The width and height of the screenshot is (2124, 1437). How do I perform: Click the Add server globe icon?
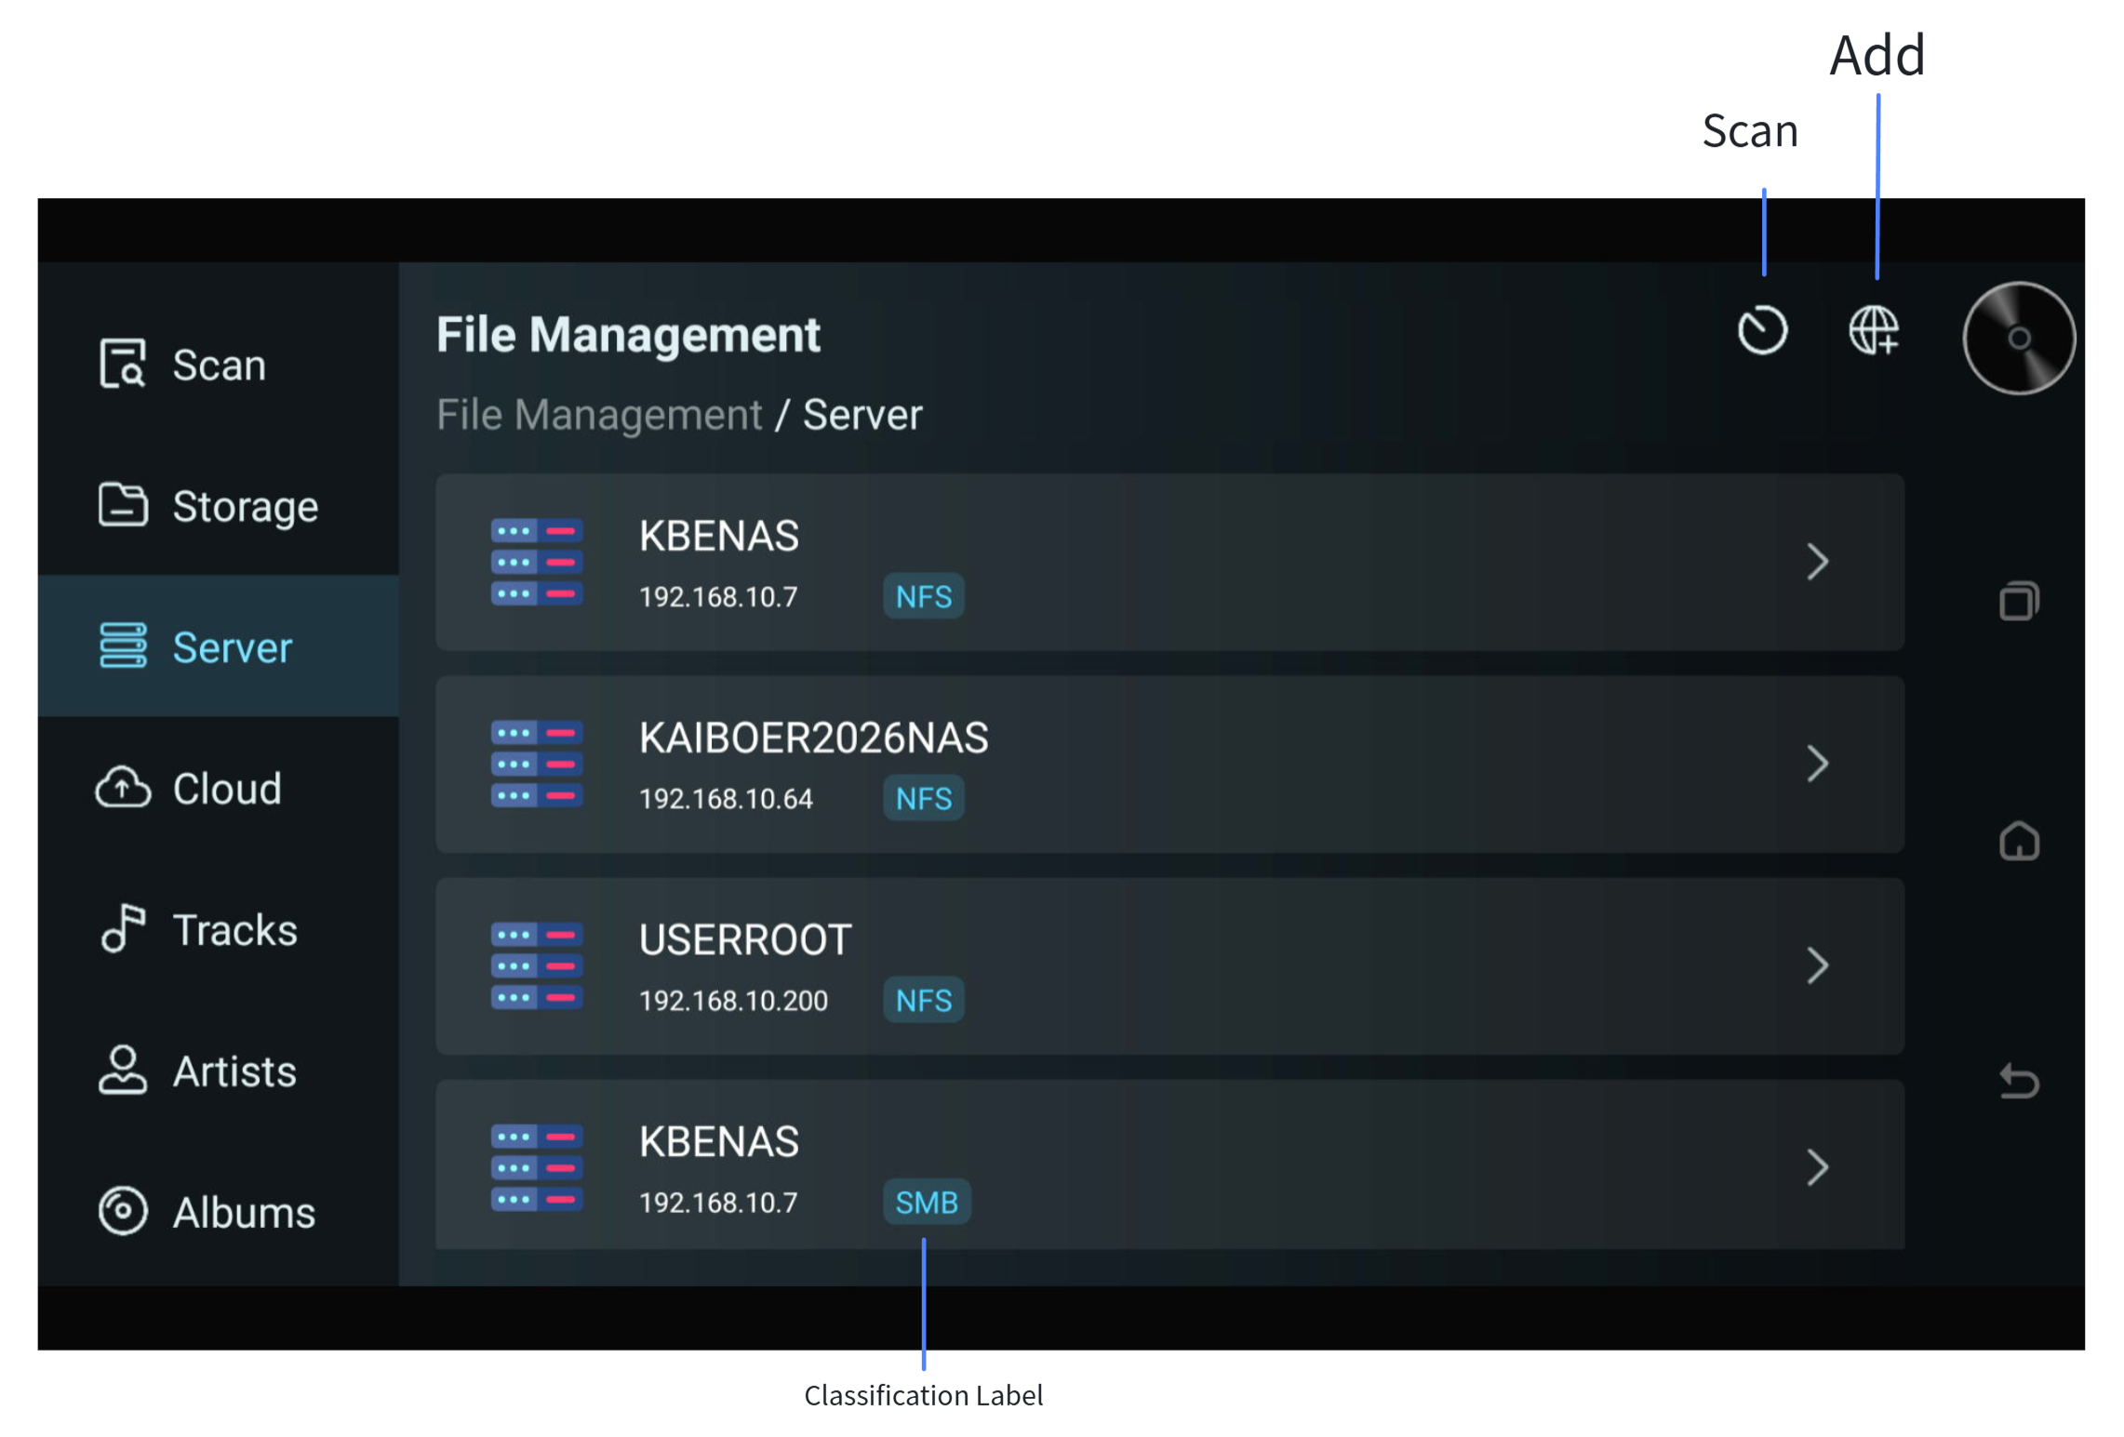(x=1874, y=330)
